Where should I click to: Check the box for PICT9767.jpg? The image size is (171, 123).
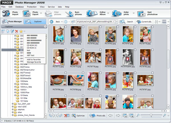click(135, 27)
